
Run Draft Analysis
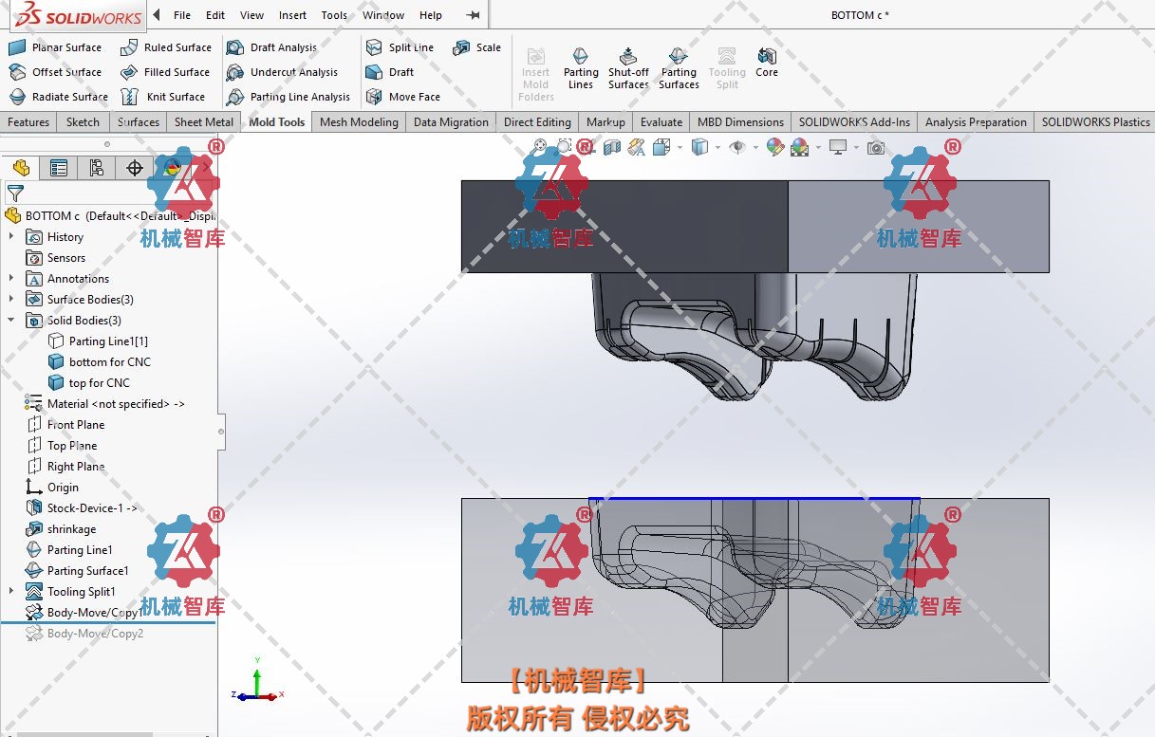272,47
